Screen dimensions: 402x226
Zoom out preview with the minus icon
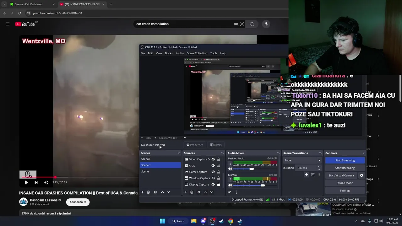142,138
